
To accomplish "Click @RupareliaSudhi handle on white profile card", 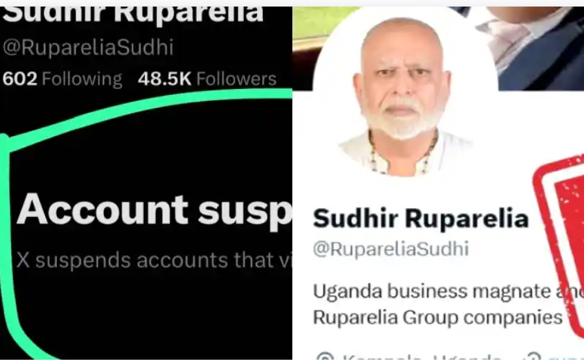I will (x=390, y=249).
